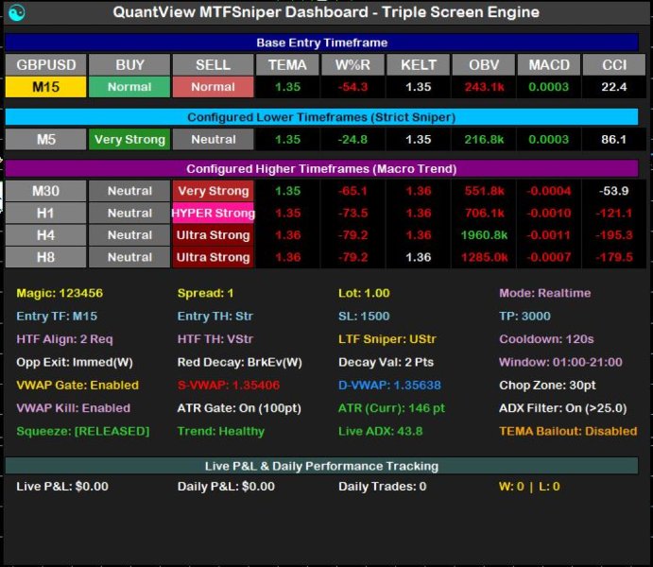Click the H4 timeframe label
The width and height of the screenshot is (653, 567).
point(45,235)
